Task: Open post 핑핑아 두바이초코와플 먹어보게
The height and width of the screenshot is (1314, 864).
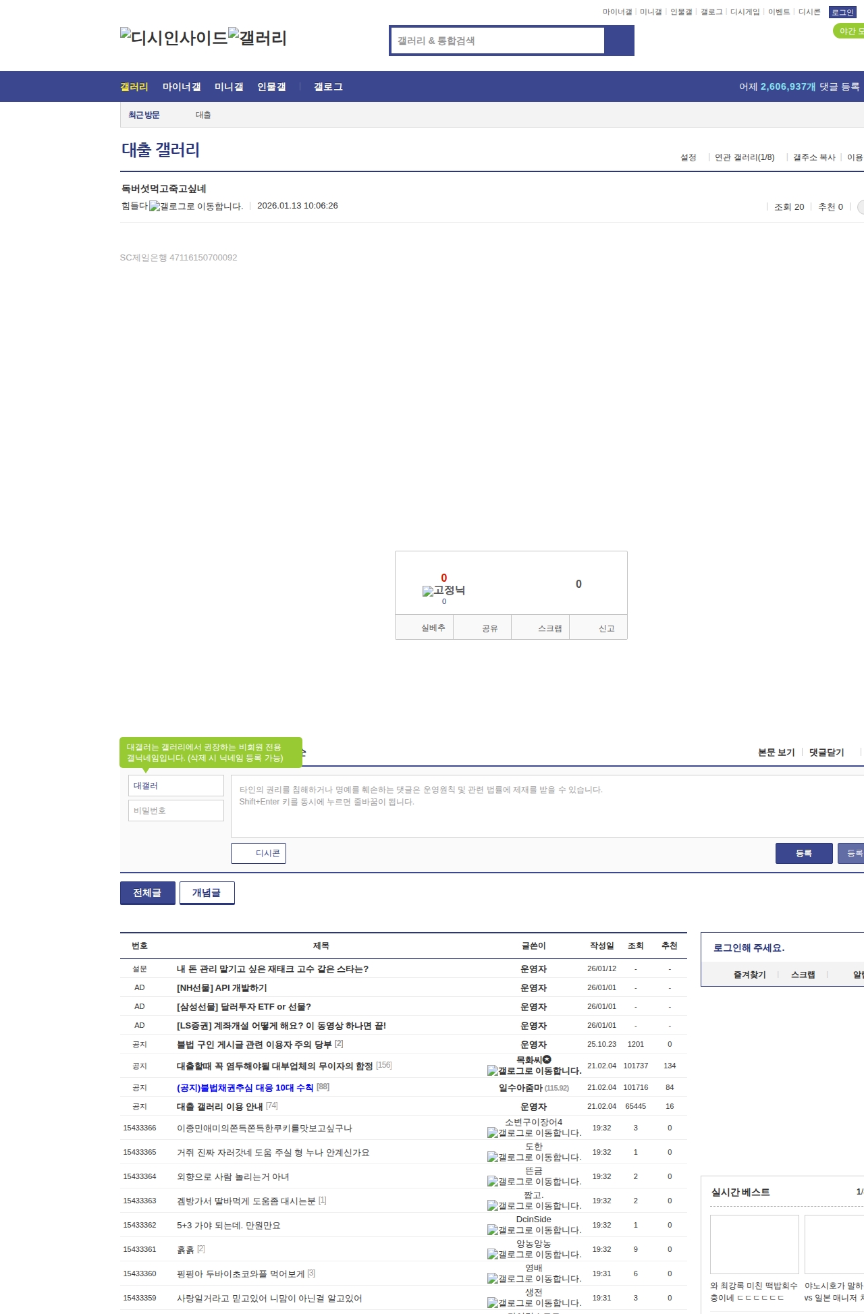Action: 240,1274
